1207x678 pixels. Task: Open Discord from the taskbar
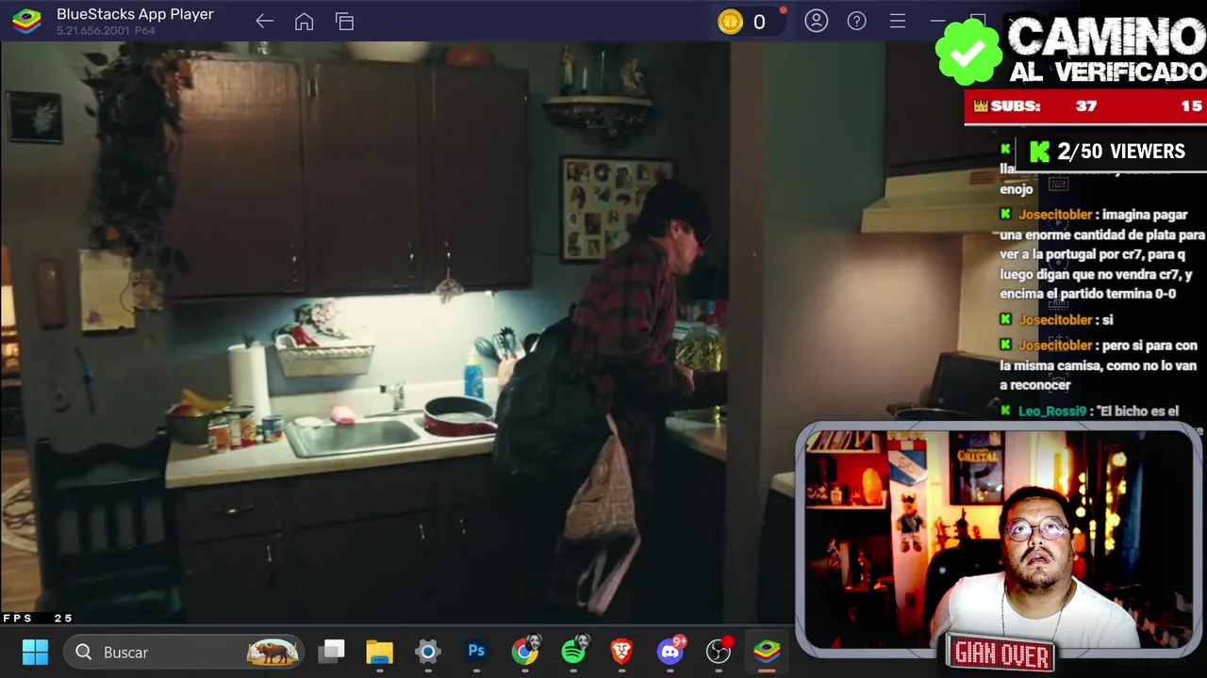pos(671,651)
